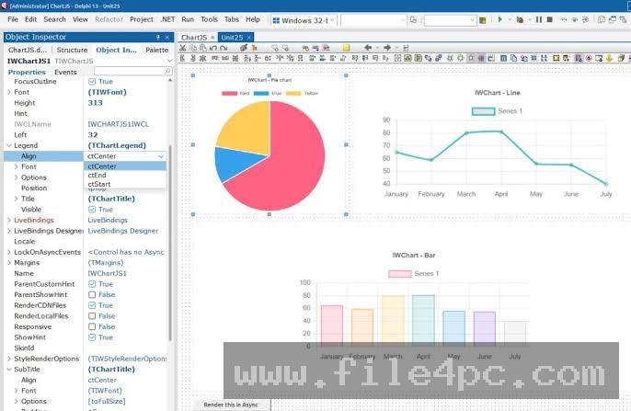Viewport: 631px width, 411px height.
Task: Check the ParentShowHint checkbox
Action: [92, 295]
